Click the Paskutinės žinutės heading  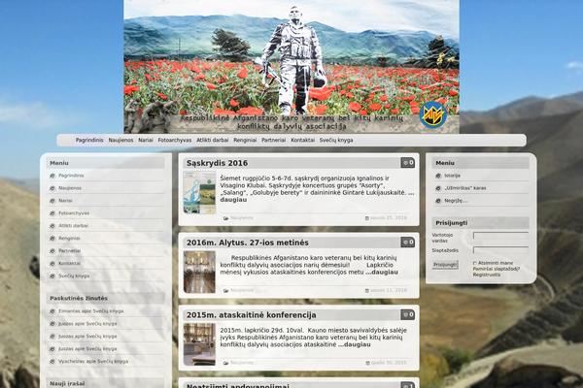tap(79, 298)
